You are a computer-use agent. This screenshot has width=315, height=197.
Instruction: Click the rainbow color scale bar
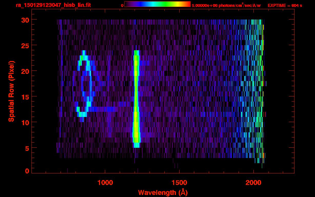[157, 4]
